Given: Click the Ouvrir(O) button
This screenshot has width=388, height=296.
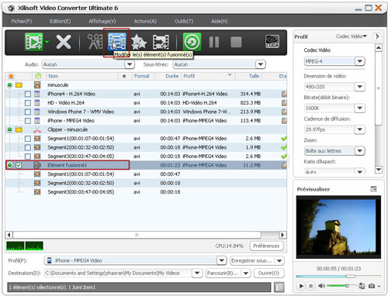Looking at the screenshot, I should (x=268, y=273).
